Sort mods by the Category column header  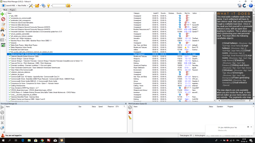(x=142, y=13)
